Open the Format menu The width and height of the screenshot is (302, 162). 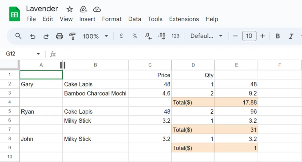tap(112, 19)
